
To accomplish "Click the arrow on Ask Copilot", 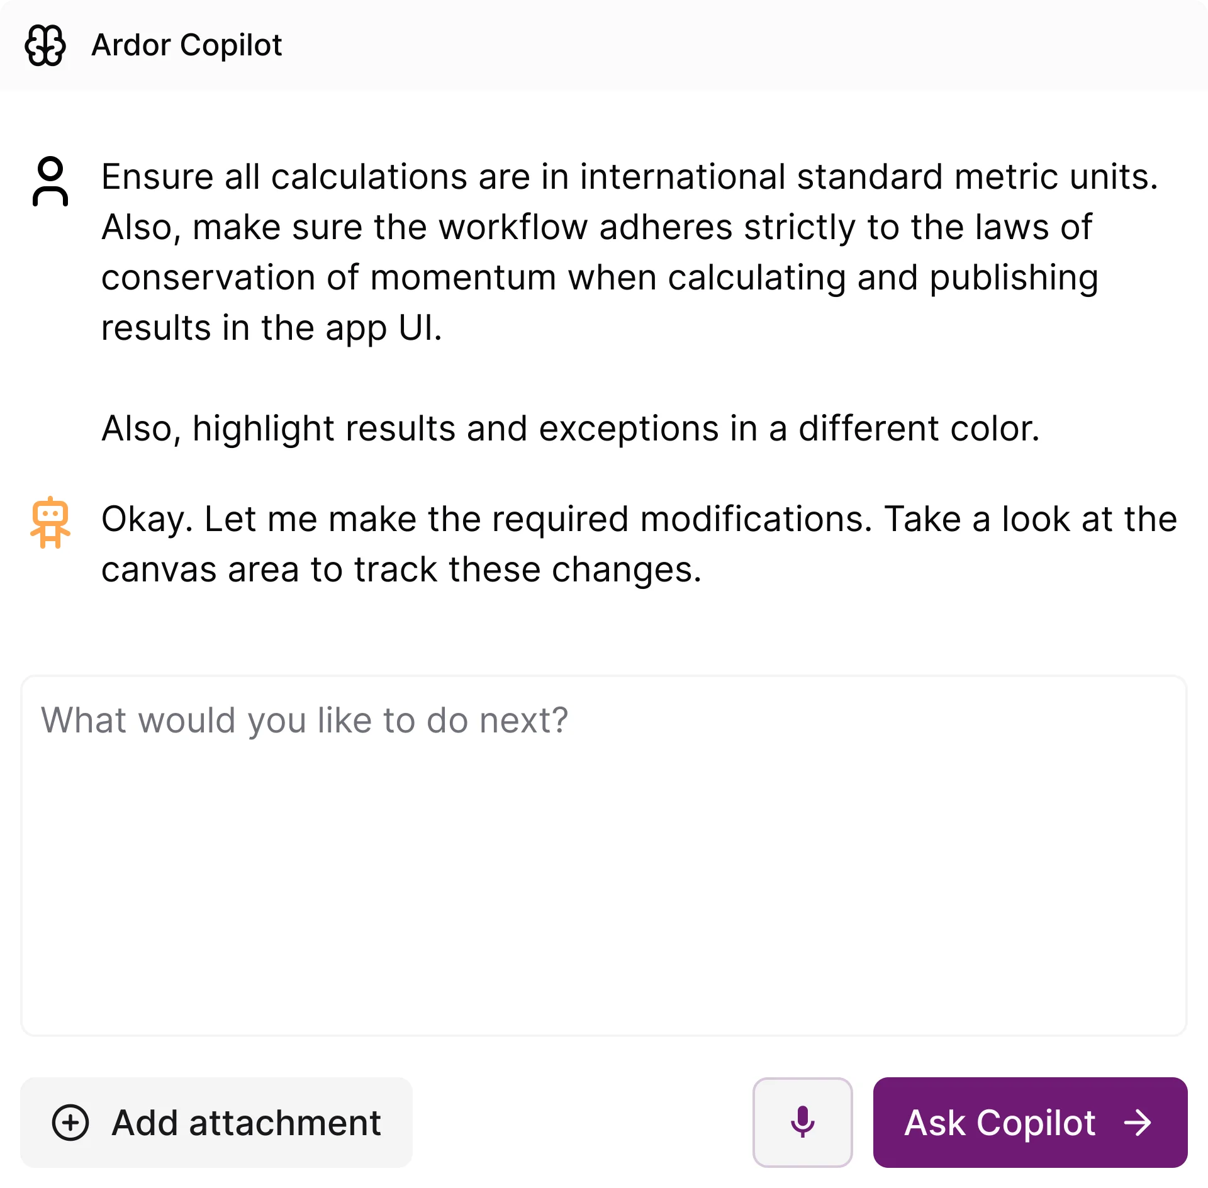I will [1138, 1122].
